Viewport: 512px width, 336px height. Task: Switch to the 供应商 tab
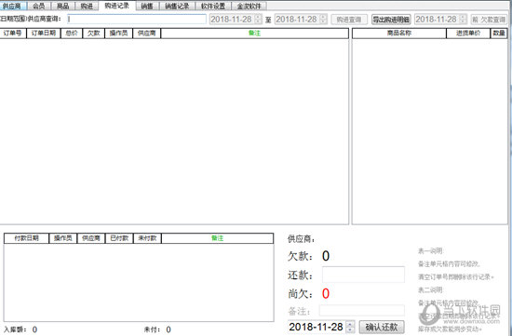point(12,6)
